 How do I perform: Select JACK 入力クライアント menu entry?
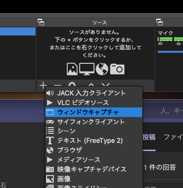(94, 93)
